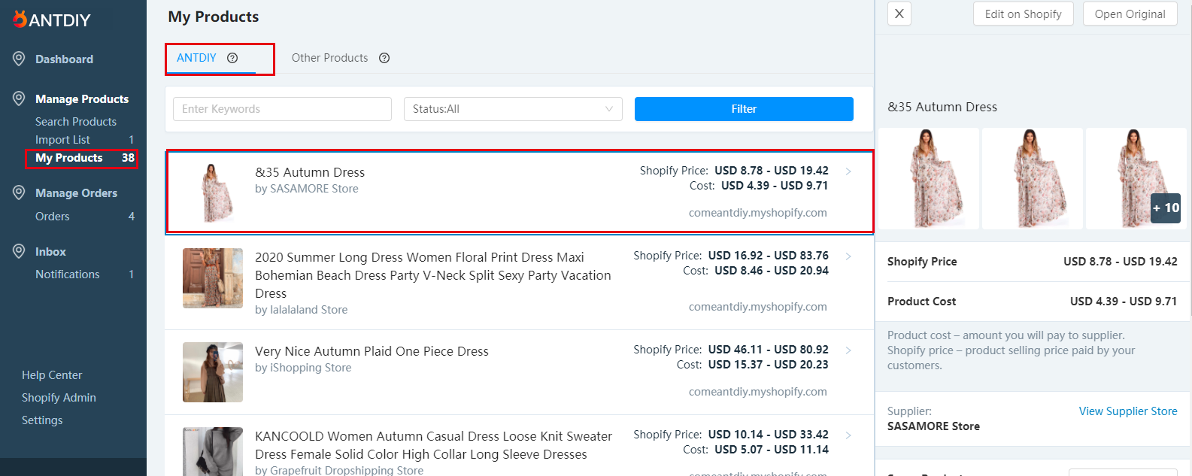Click the Very Nice Autumn Plaid One Piece Dress title
Screen dimensions: 1192x476
(x=372, y=351)
